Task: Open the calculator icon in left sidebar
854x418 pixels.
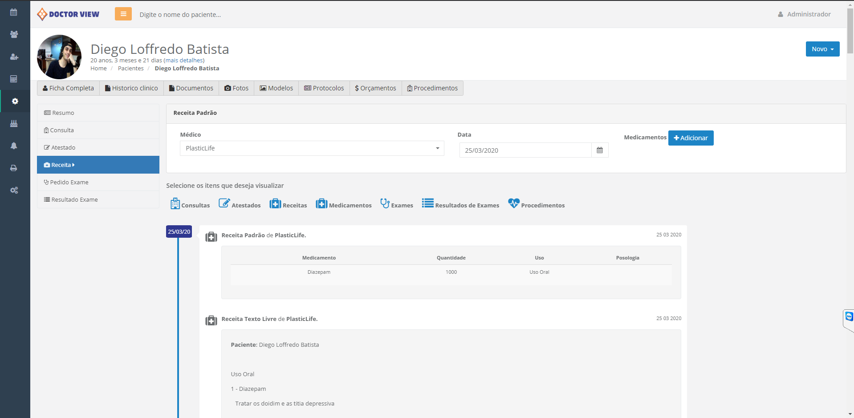Action: click(14, 79)
